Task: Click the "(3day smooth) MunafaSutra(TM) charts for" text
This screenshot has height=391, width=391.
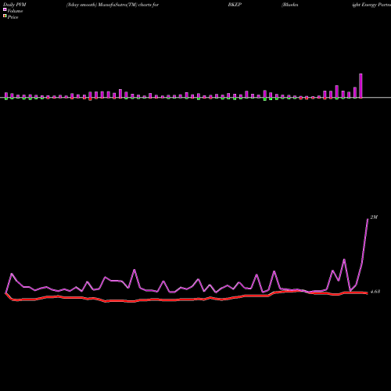Action: pyautogui.click(x=113, y=5)
